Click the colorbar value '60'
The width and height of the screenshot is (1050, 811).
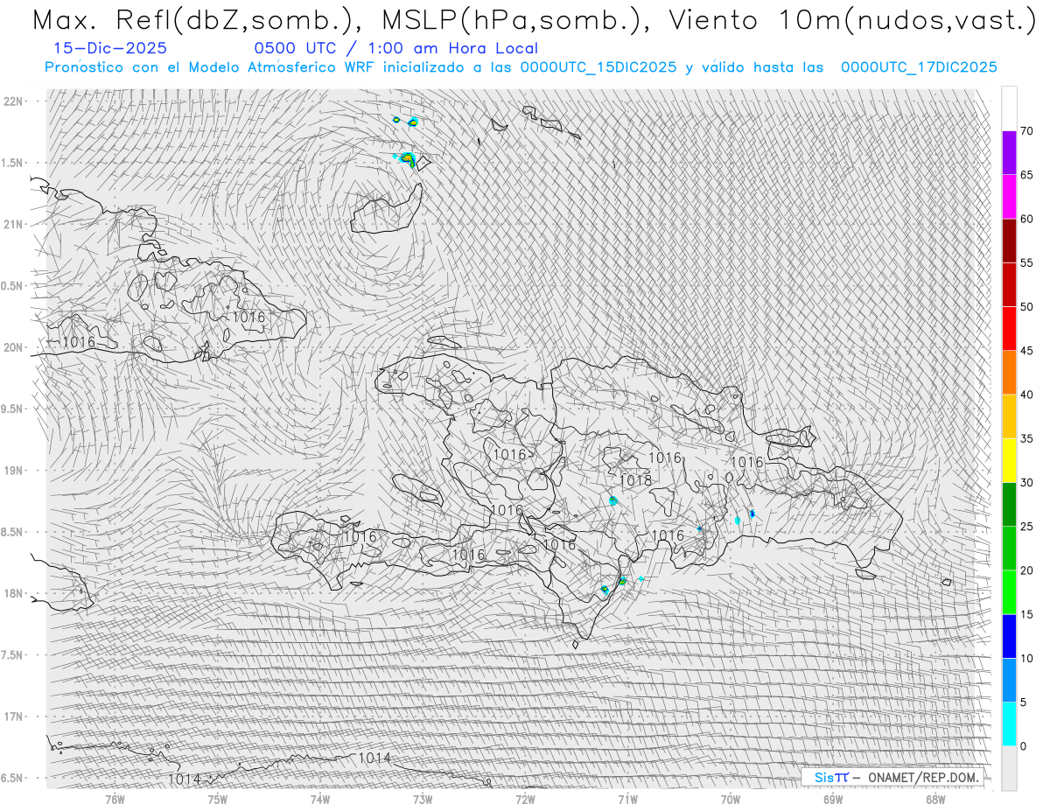click(1027, 219)
